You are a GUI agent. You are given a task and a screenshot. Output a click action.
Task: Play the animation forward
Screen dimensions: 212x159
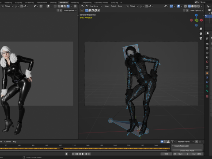tap(83, 154)
